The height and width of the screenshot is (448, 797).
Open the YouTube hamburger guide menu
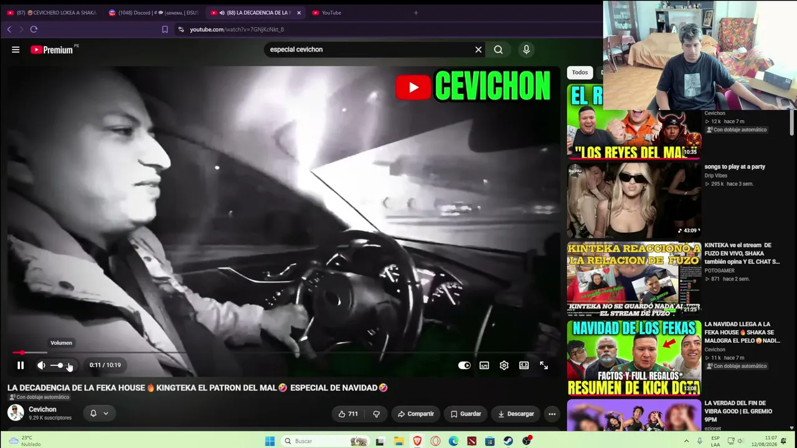[x=16, y=50]
